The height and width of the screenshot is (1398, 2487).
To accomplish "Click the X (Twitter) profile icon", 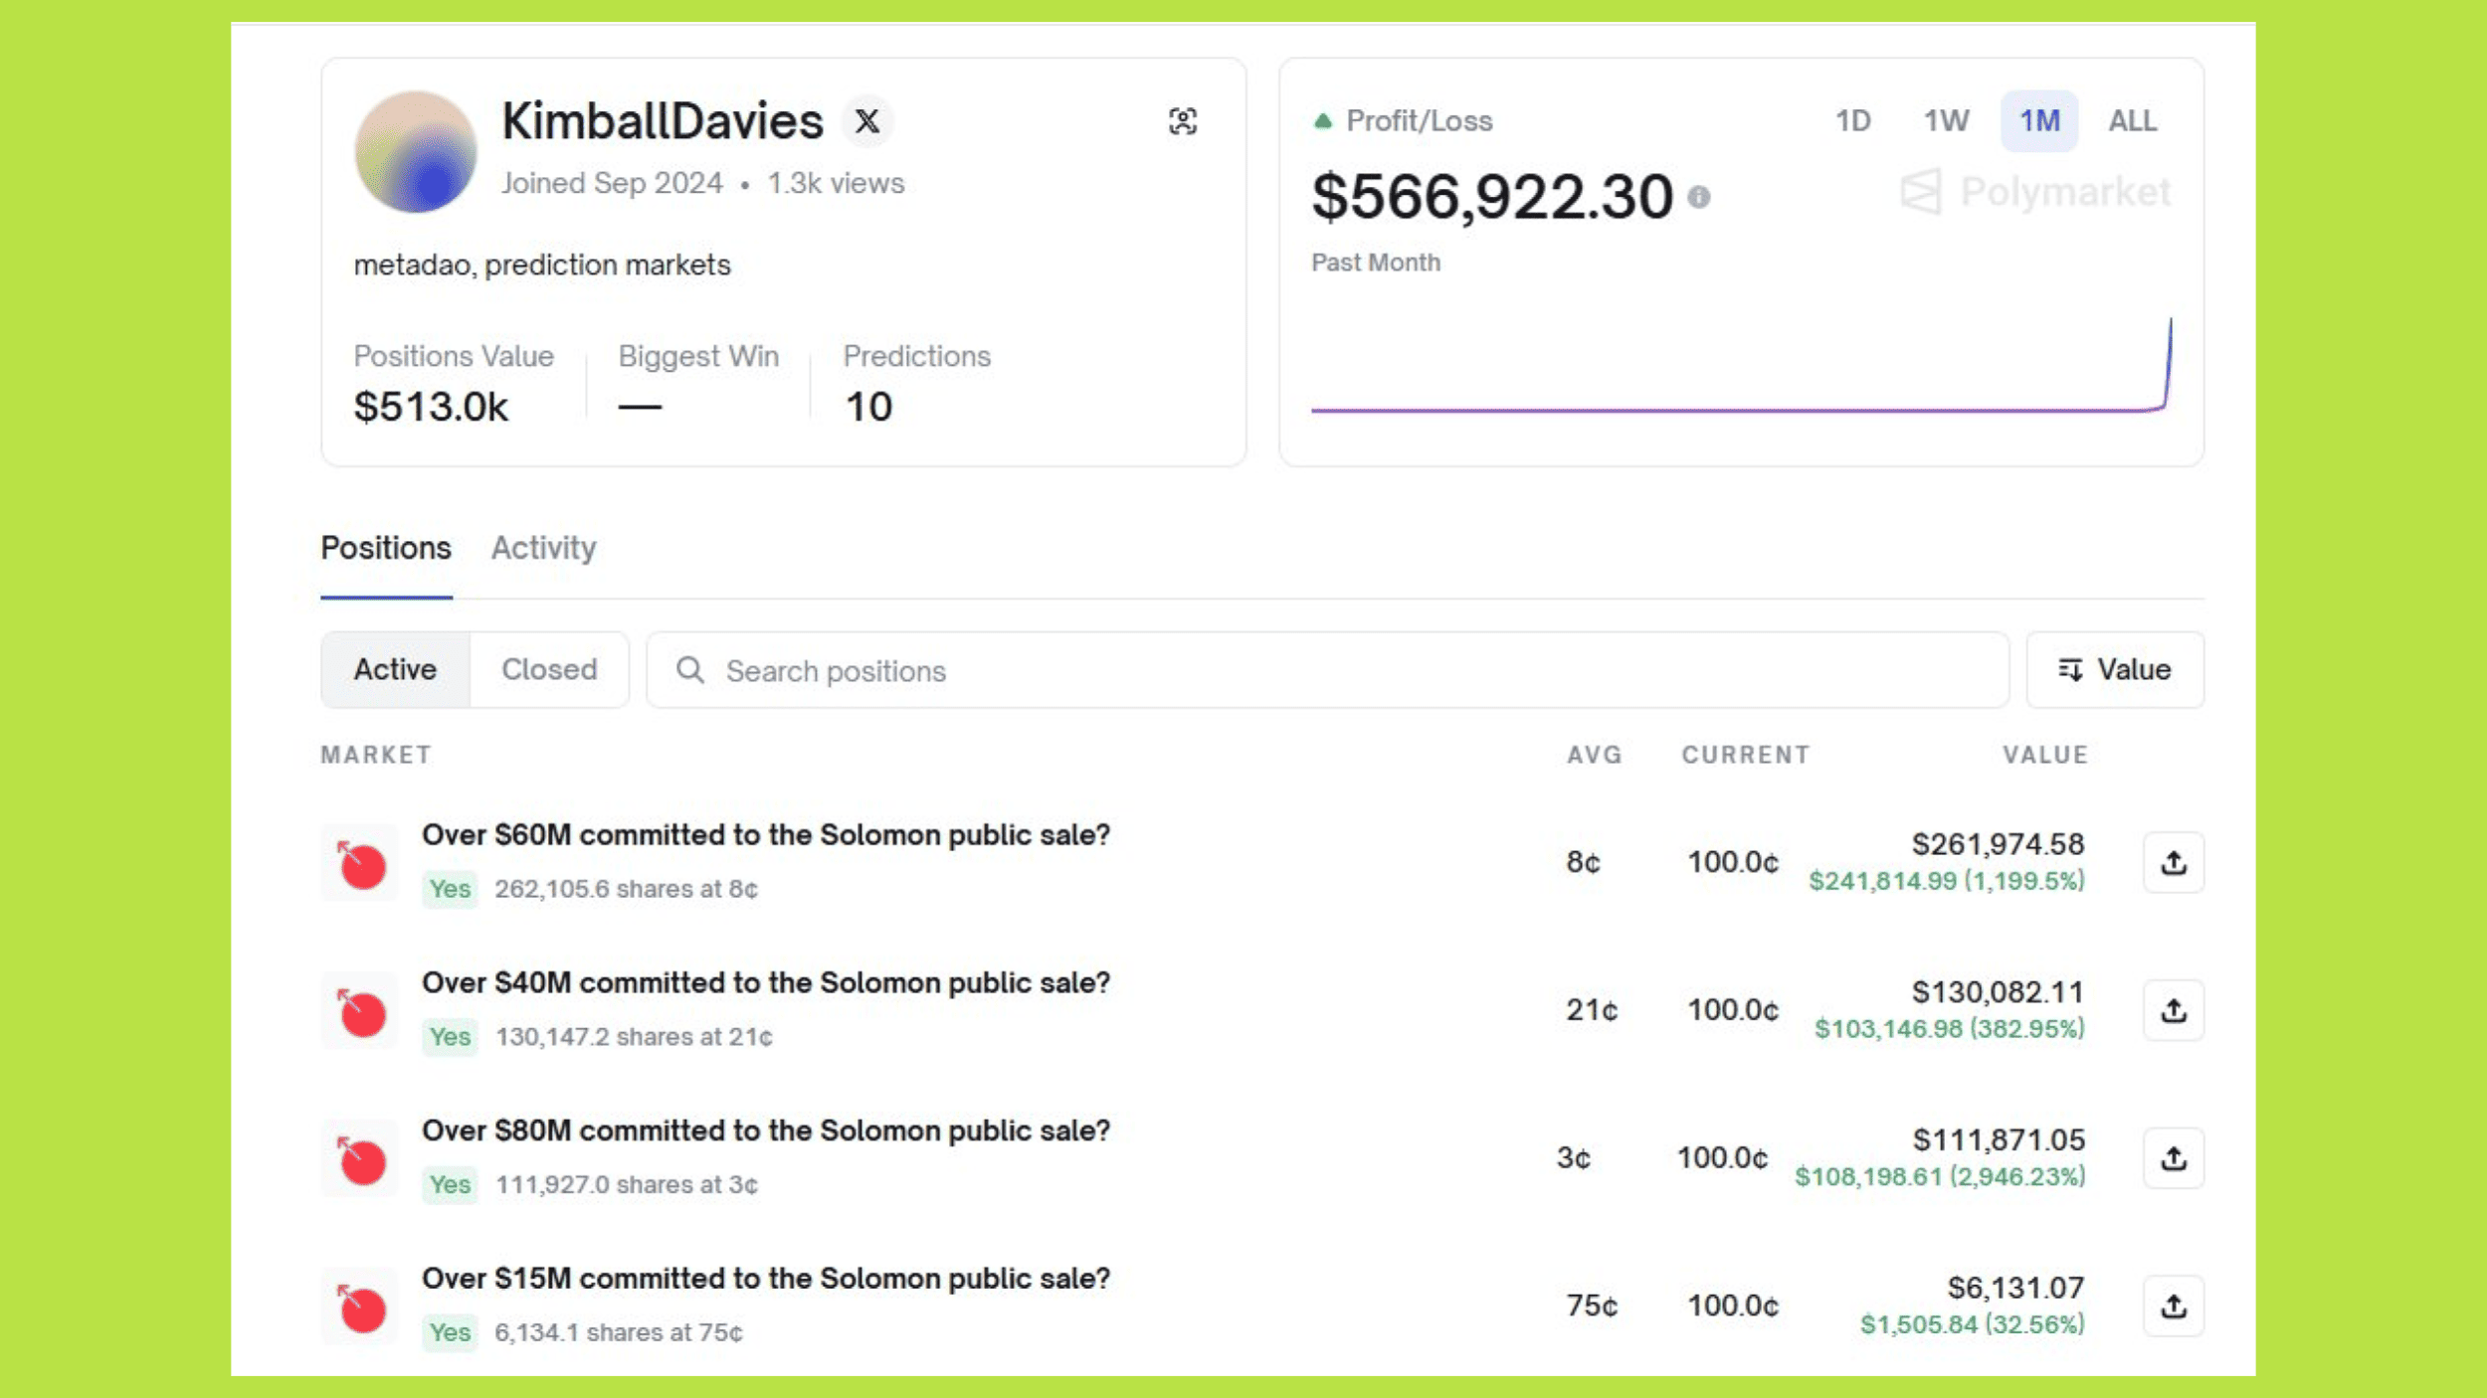I will 866,121.
